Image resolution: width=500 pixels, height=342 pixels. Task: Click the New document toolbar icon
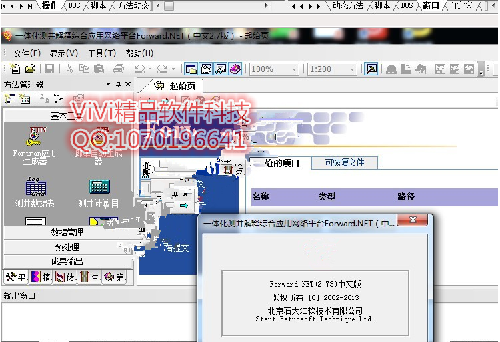tap(15, 69)
